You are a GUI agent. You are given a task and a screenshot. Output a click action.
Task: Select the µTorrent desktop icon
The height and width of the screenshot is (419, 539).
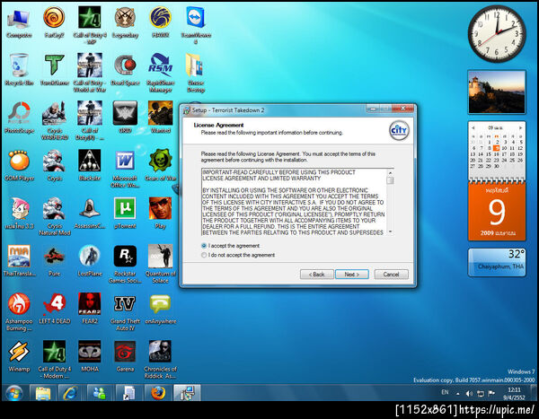[x=125, y=214]
